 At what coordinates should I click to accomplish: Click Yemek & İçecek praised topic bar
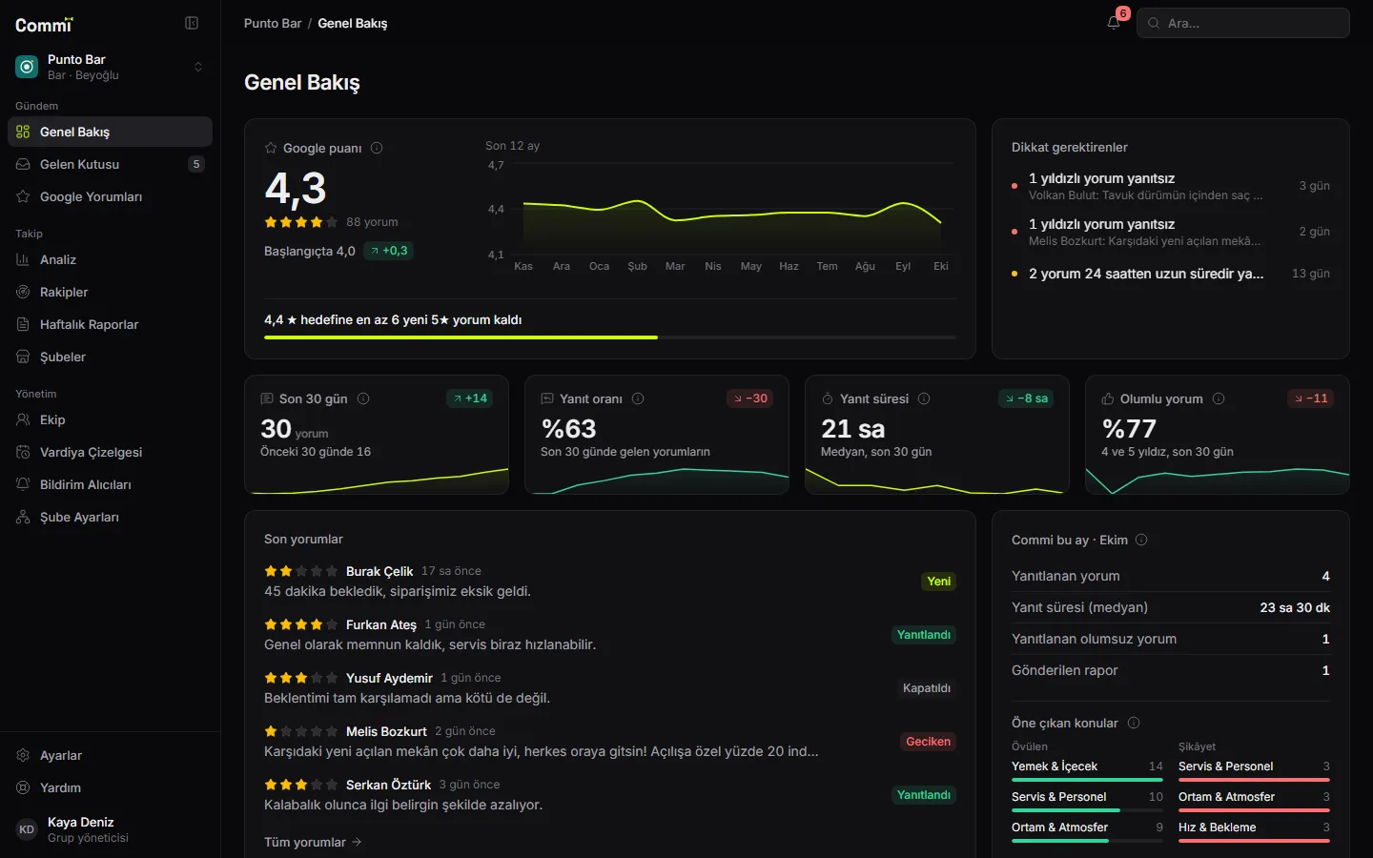click(1087, 780)
